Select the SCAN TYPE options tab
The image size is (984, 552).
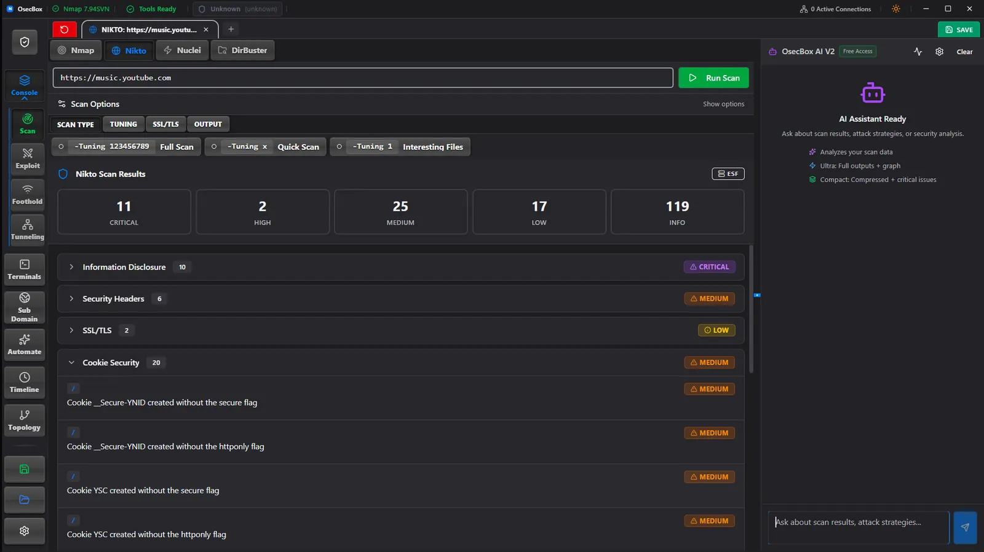click(x=76, y=124)
